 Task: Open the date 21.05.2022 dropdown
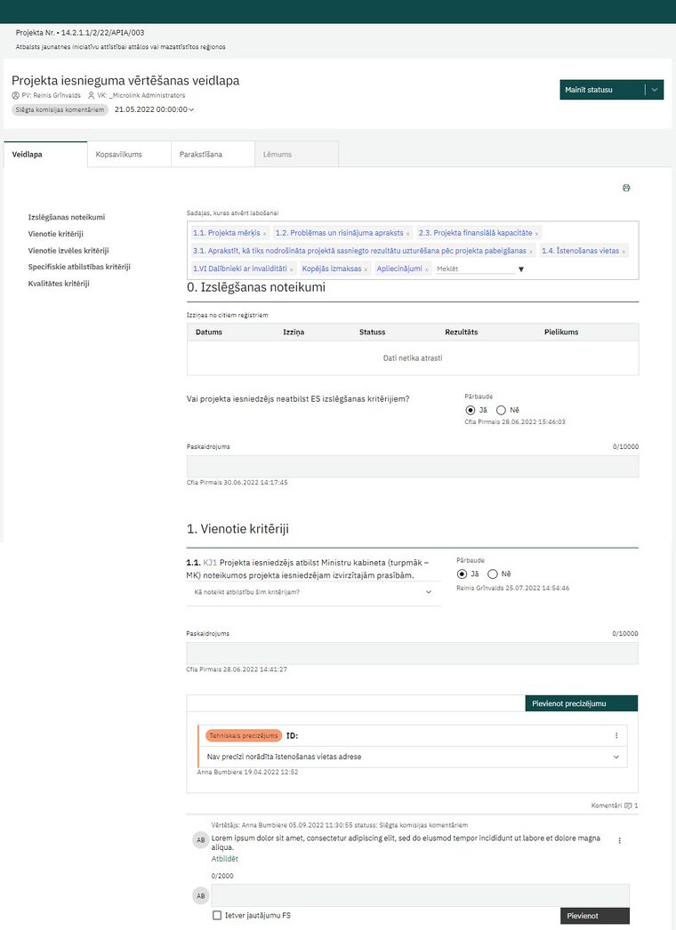click(x=154, y=109)
